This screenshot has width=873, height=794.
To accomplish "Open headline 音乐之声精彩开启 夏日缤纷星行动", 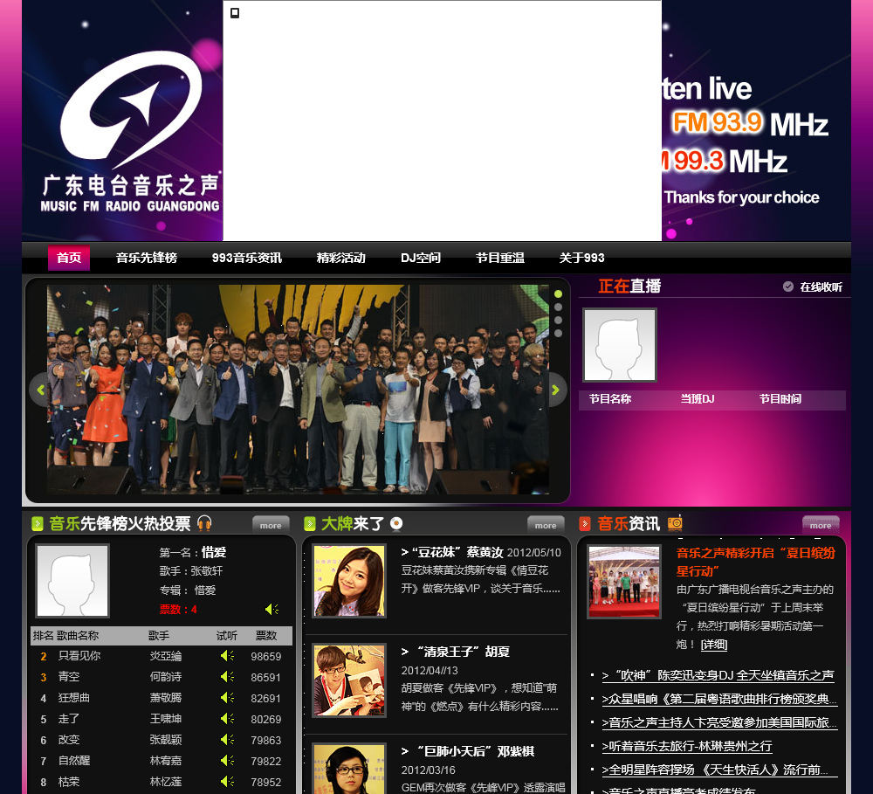I will click(x=756, y=562).
